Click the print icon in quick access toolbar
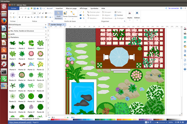187x124 pixels. pos(37,8)
